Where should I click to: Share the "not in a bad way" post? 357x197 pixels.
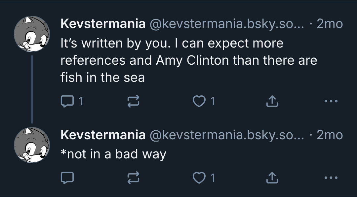(x=272, y=178)
